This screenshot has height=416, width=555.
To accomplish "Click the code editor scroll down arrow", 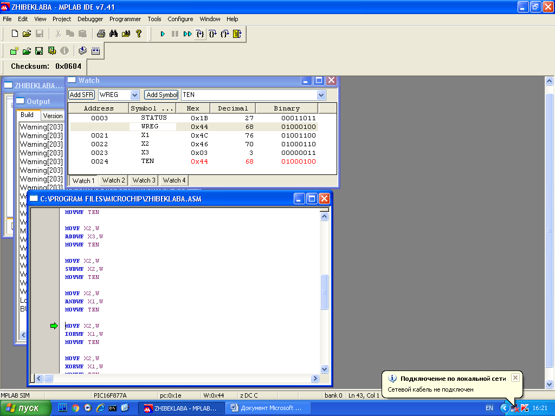I will [x=324, y=369].
